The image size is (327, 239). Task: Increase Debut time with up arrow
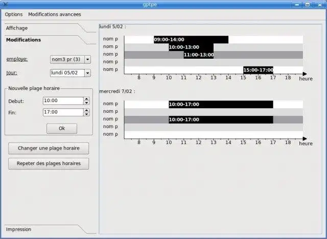pyautogui.click(x=86, y=99)
